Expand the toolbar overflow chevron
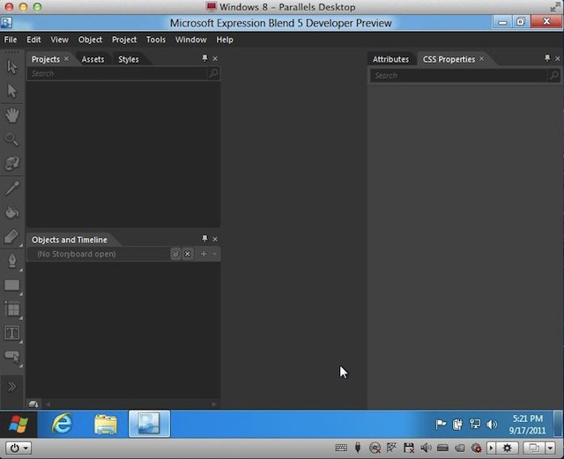Image resolution: width=564 pixels, height=459 pixels. (12, 387)
